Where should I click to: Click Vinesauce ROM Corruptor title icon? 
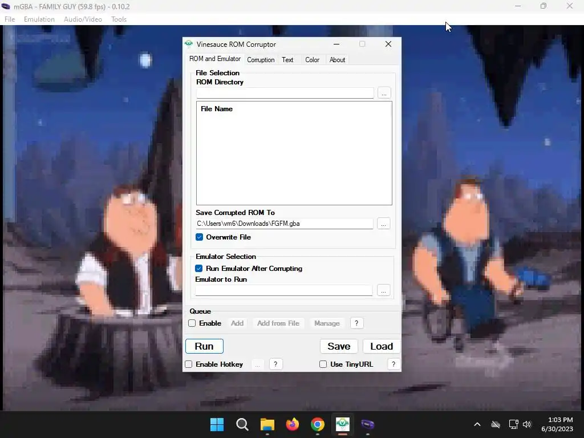189,44
